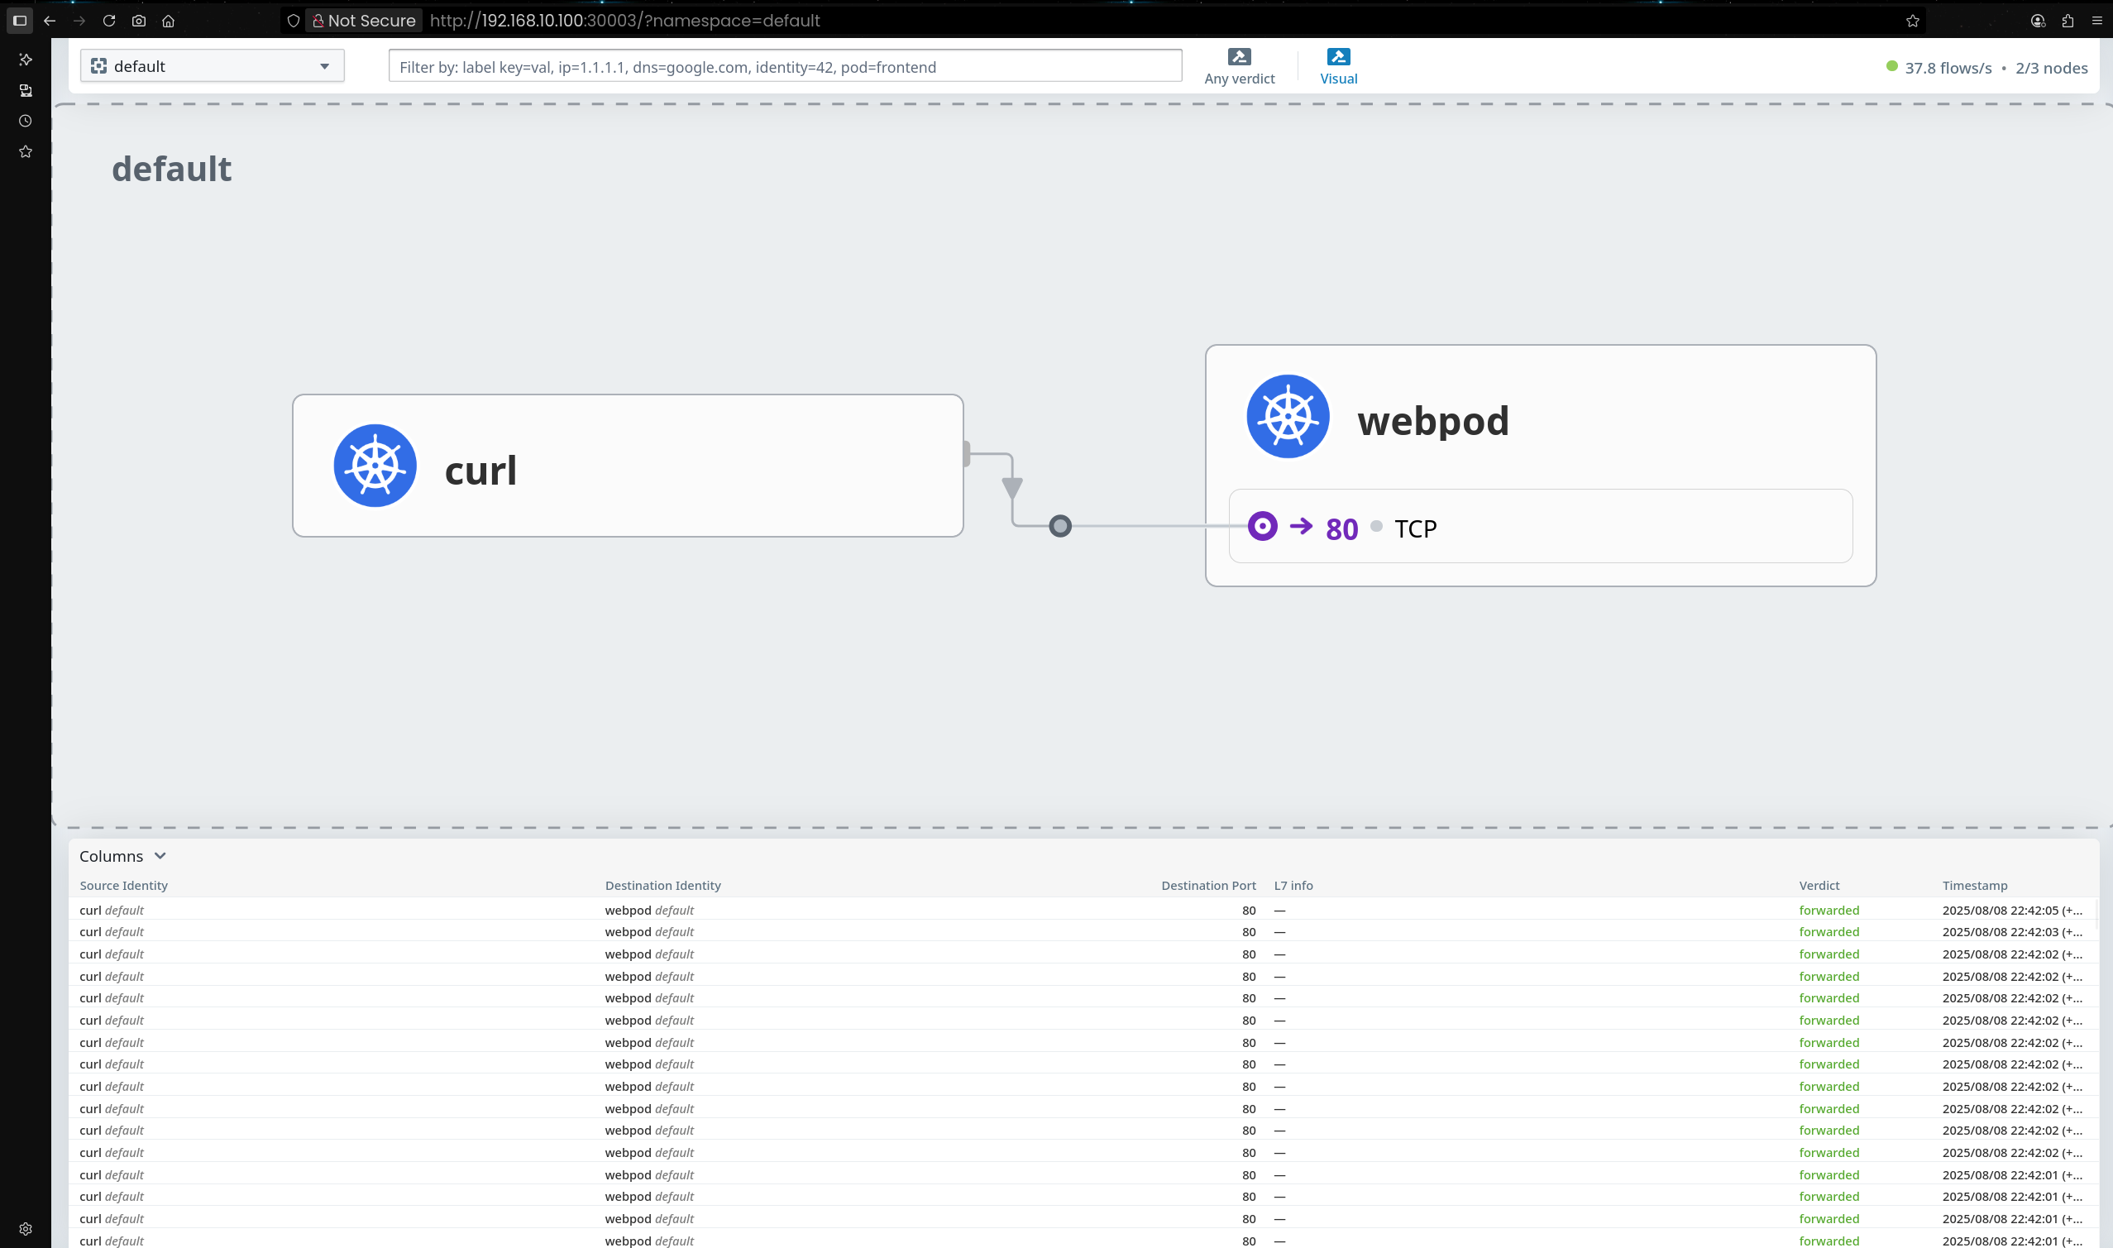Screen dimensions: 2113x1248
Task: Open sidebar settings gear icon
Action: 26,1229
